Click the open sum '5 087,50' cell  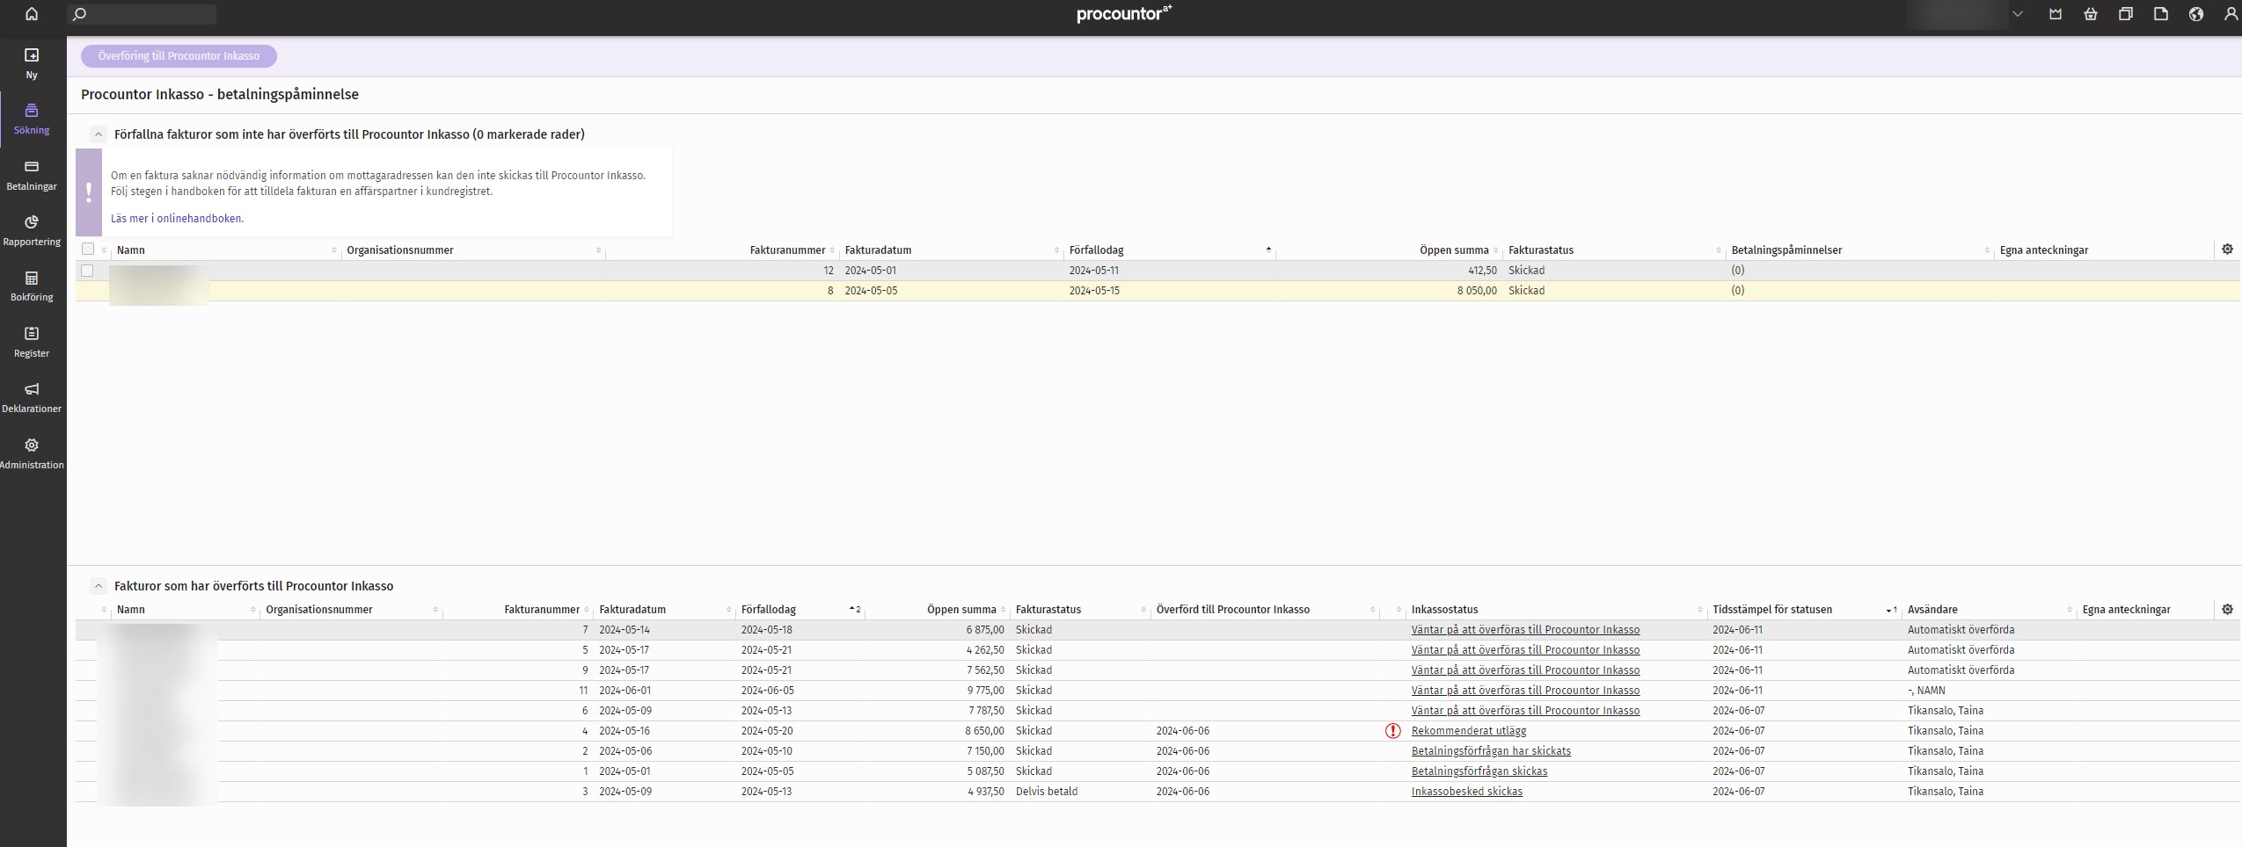click(x=985, y=771)
